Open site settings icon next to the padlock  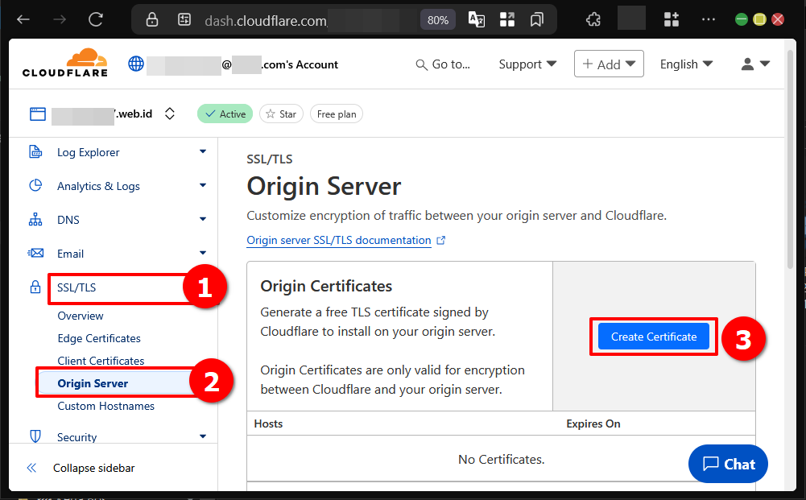pyautogui.click(x=184, y=19)
